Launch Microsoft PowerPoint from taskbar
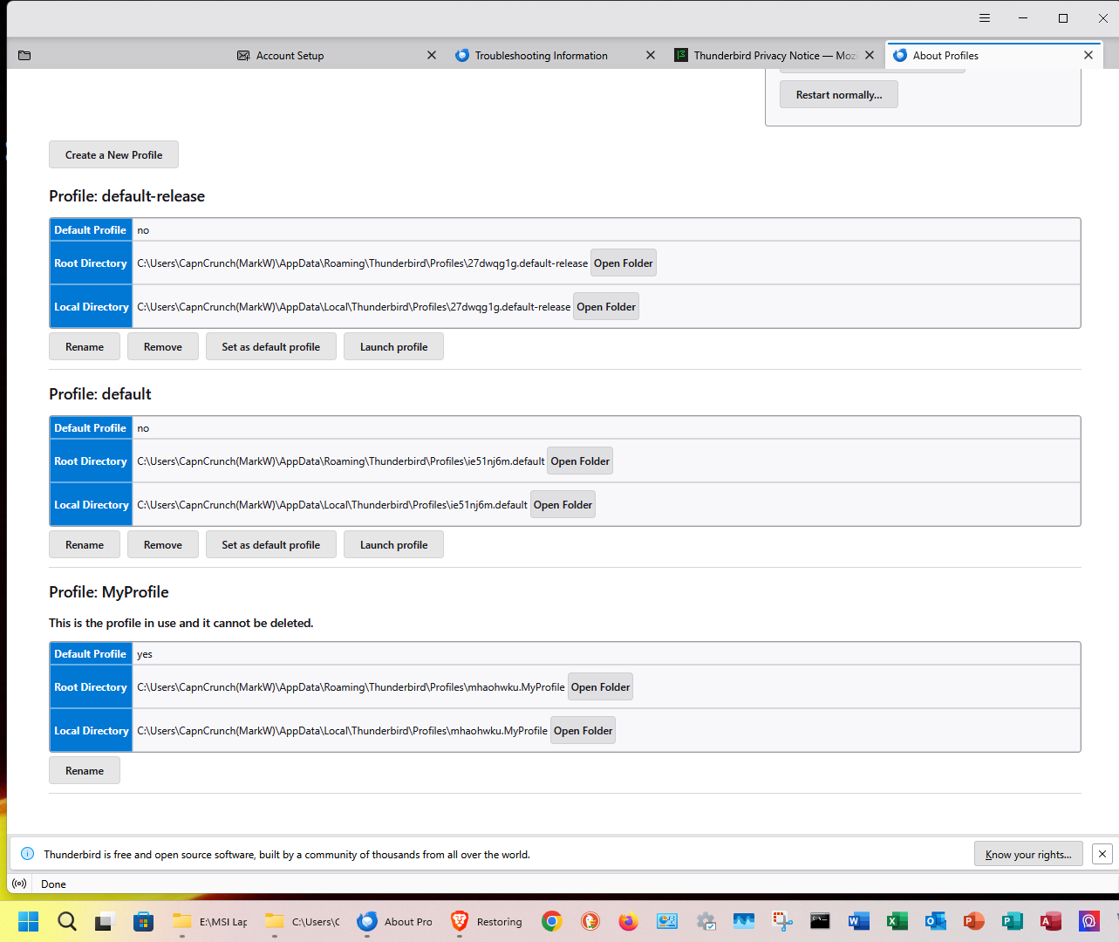1119x942 pixels. (x=973, y=921)
